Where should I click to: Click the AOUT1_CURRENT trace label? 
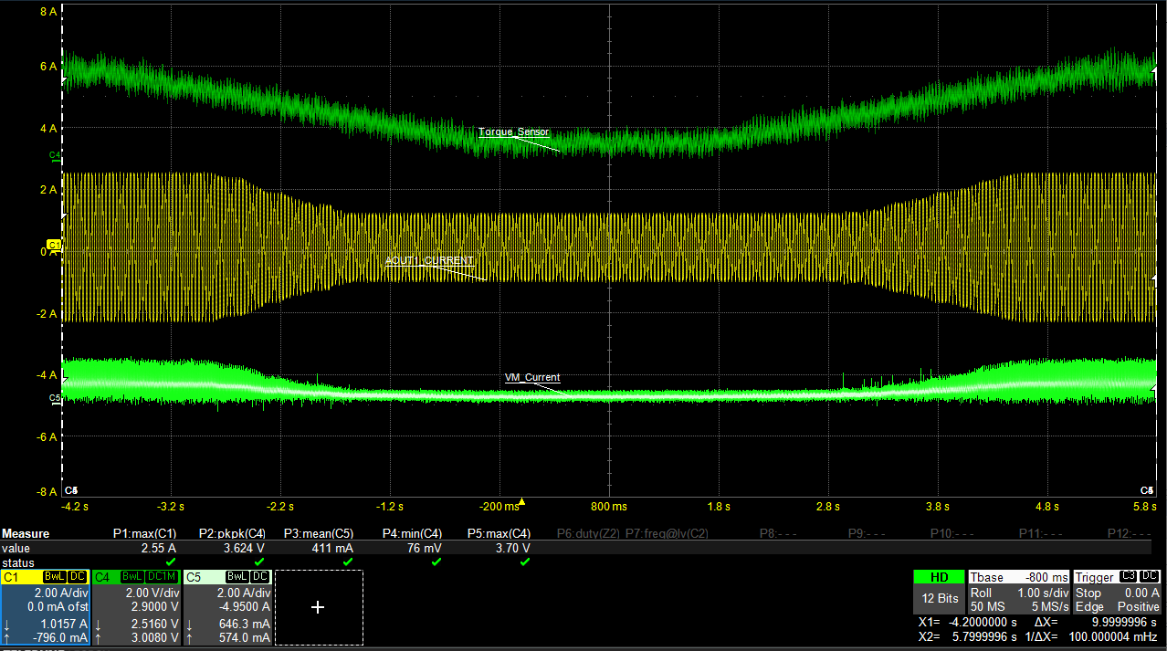coord(429,261)
